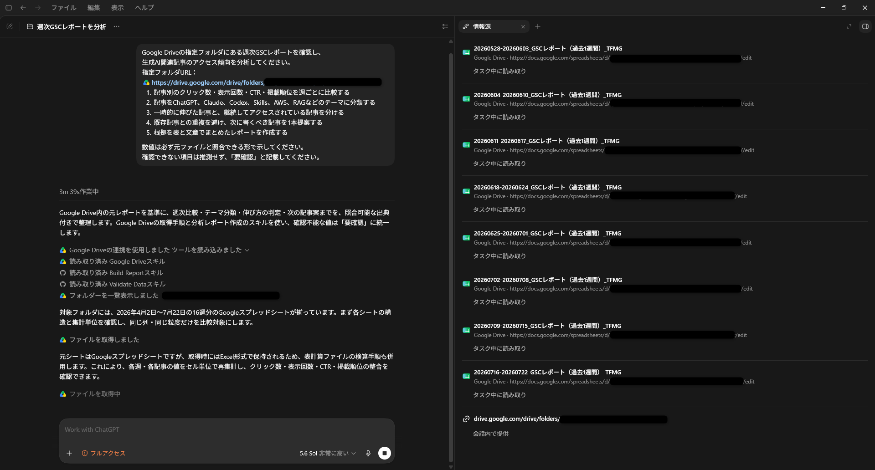The image size is (875, 470).
Task: Click the フルアクセス permission button
Action: tap(103, 453)
